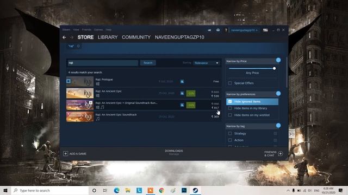Click the plus icon beside ADD A GAME
The height and width of the screenshot is (195, 348).
pyautogui.click(x=65, y=153)
